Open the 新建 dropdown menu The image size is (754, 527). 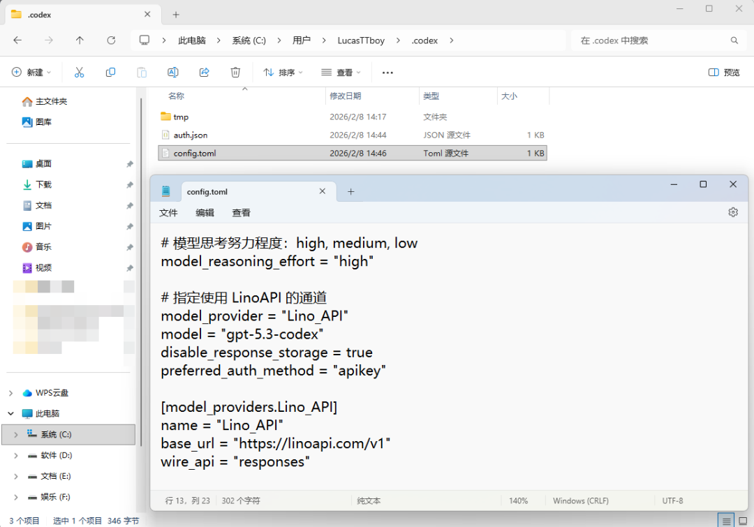click(31, 72)
